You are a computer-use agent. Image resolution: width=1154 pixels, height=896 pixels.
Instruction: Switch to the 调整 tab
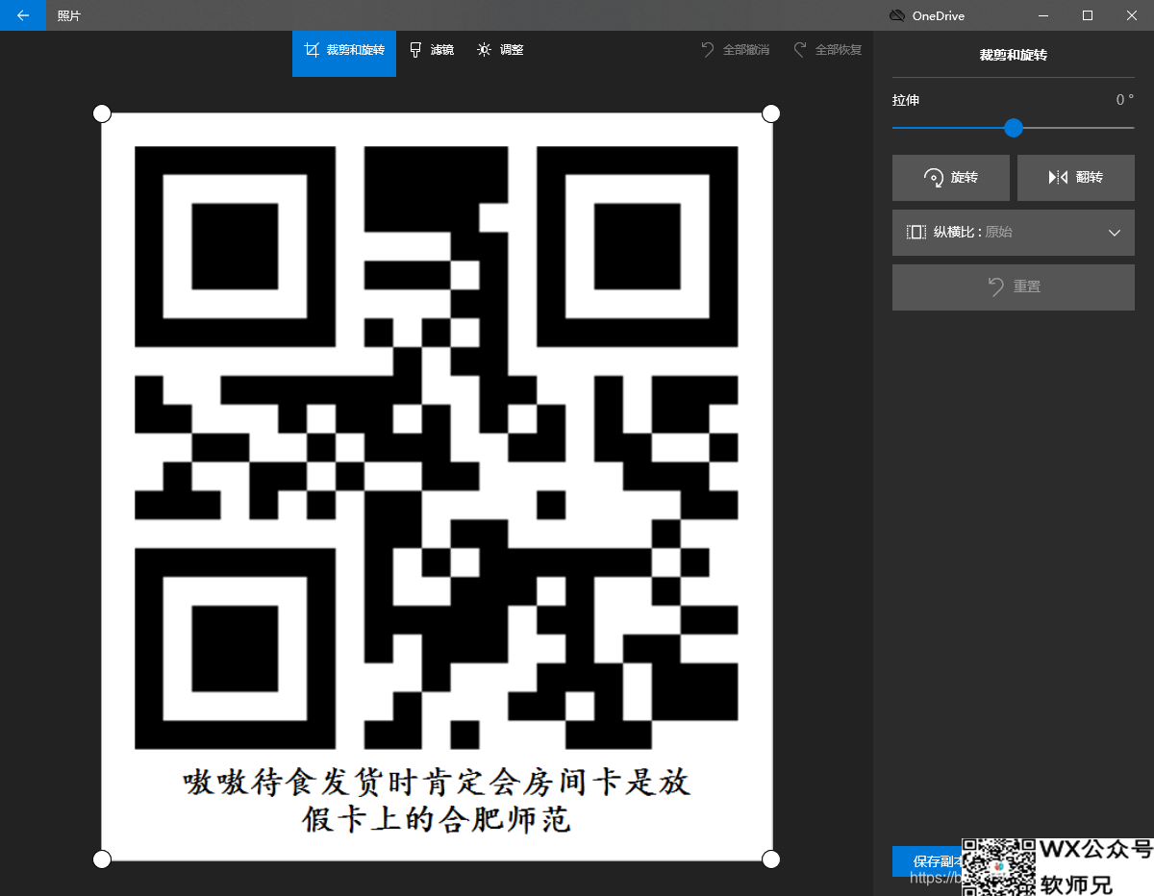click(x=500, y=50)
